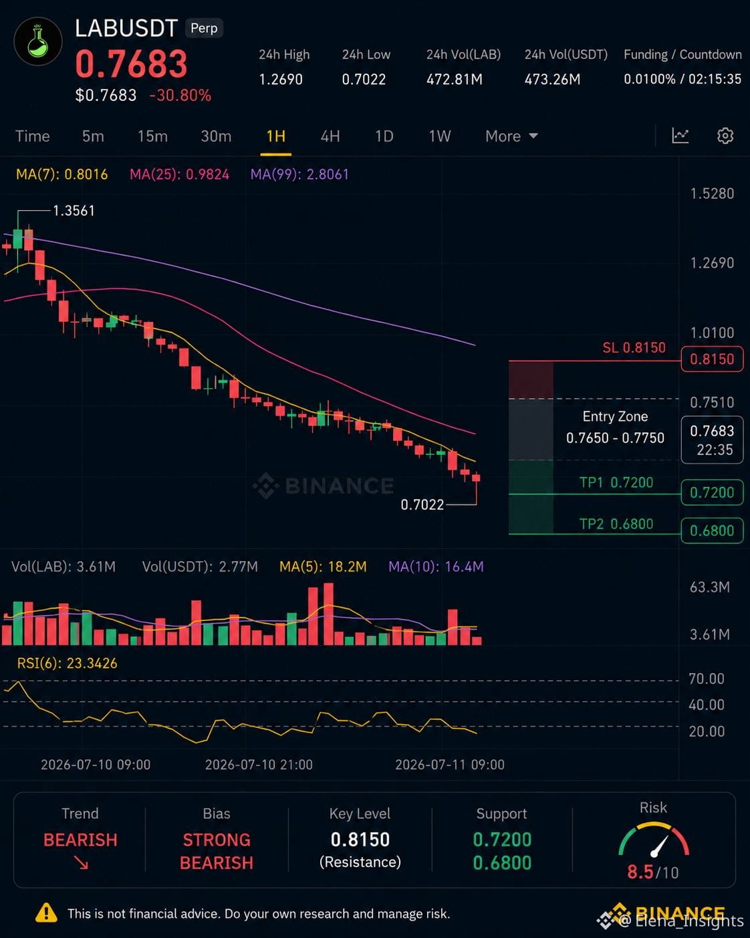Click the volume MA(5): 18.2M label

[323, 567]
